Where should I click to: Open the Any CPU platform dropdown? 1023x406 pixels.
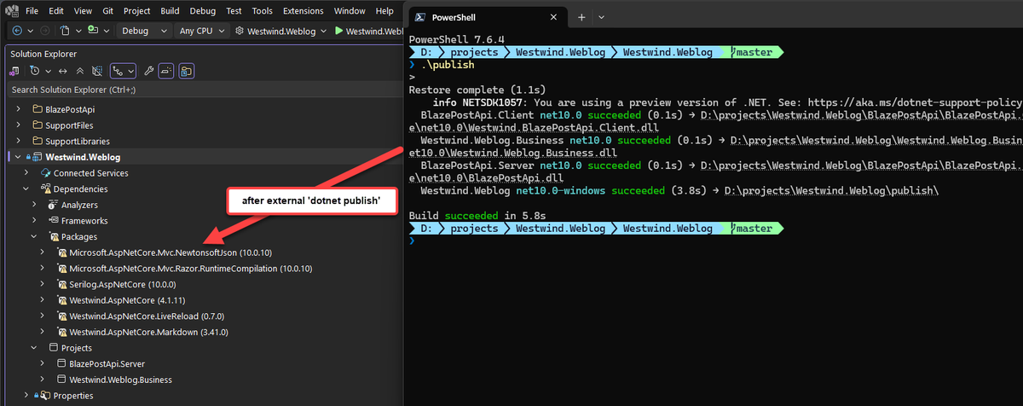[x=202, y=31]
